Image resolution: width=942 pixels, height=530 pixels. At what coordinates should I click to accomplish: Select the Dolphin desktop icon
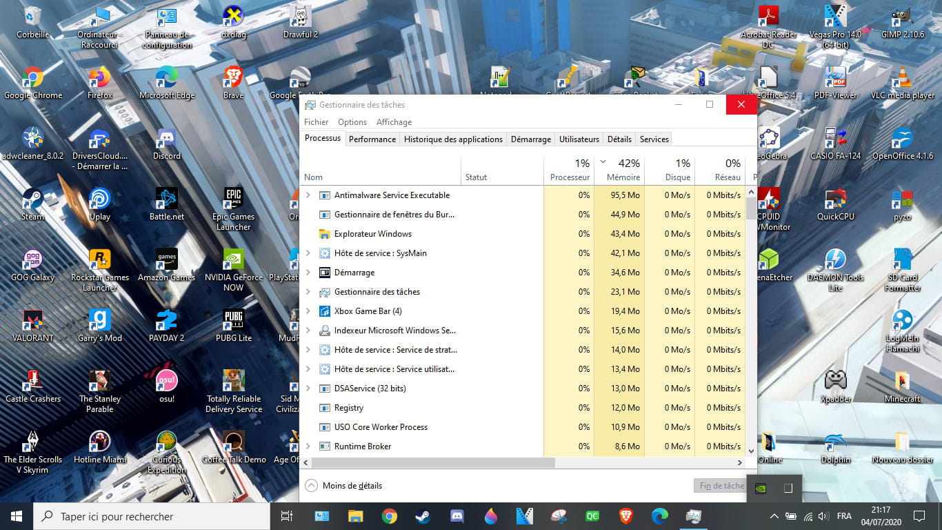pos(835,448)
